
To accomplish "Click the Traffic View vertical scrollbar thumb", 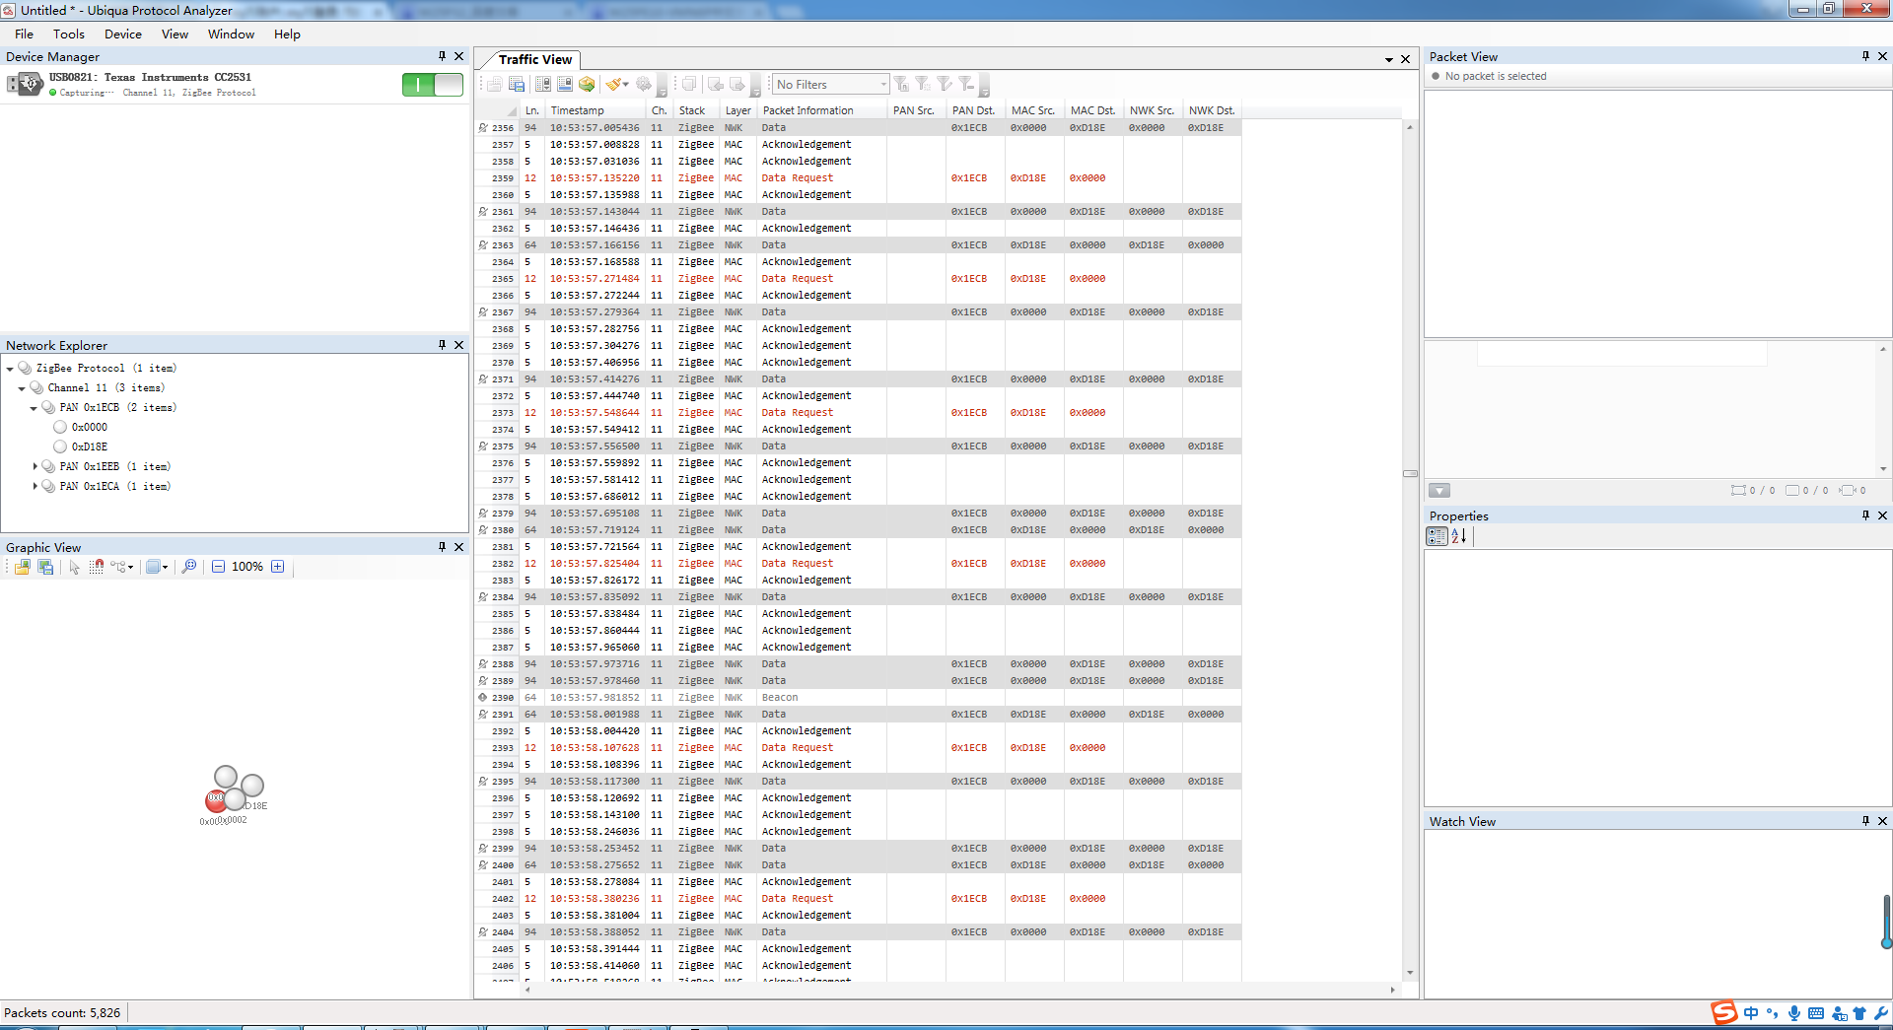I will coord(1410,474).
